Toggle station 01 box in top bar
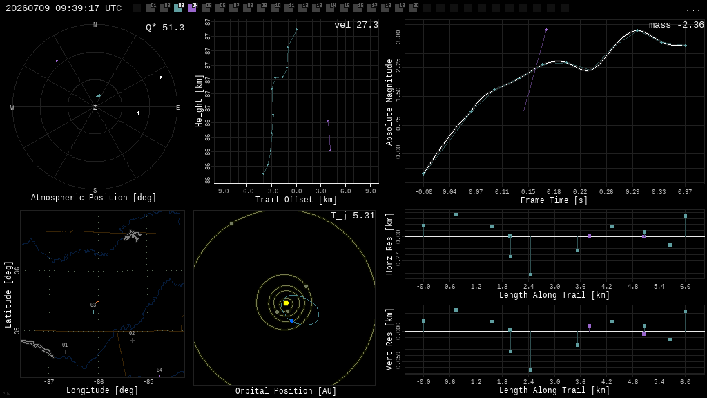Viewport: 707px width, 398px height. coord(151,8)
